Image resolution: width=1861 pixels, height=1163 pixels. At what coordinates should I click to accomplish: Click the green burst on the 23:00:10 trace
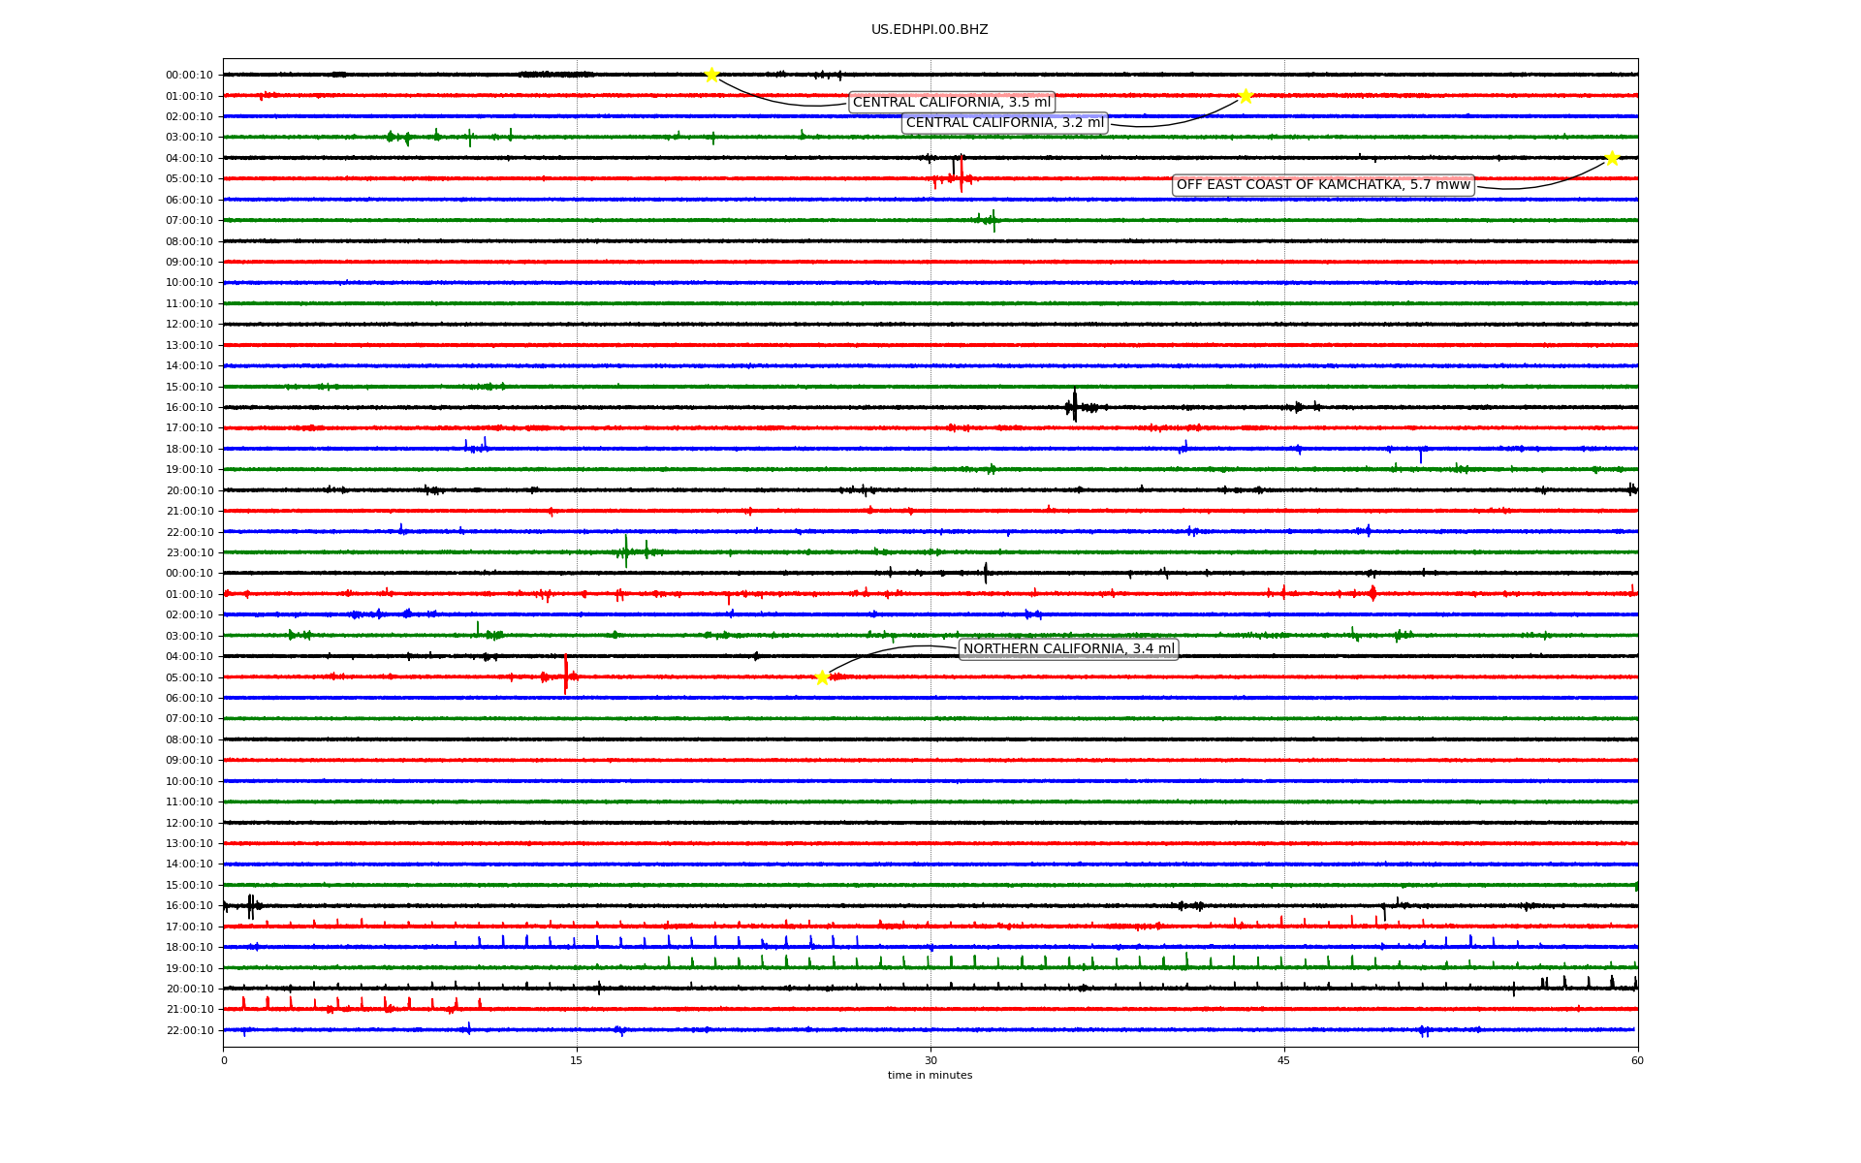click(626, 552)
